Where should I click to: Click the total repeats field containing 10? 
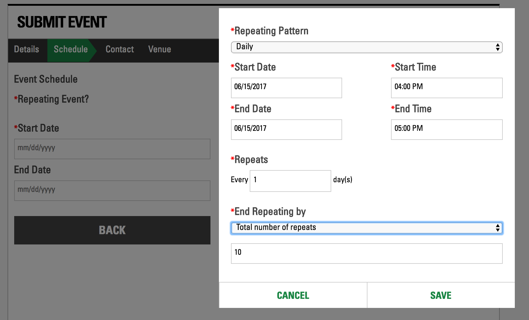click(367, 254)
